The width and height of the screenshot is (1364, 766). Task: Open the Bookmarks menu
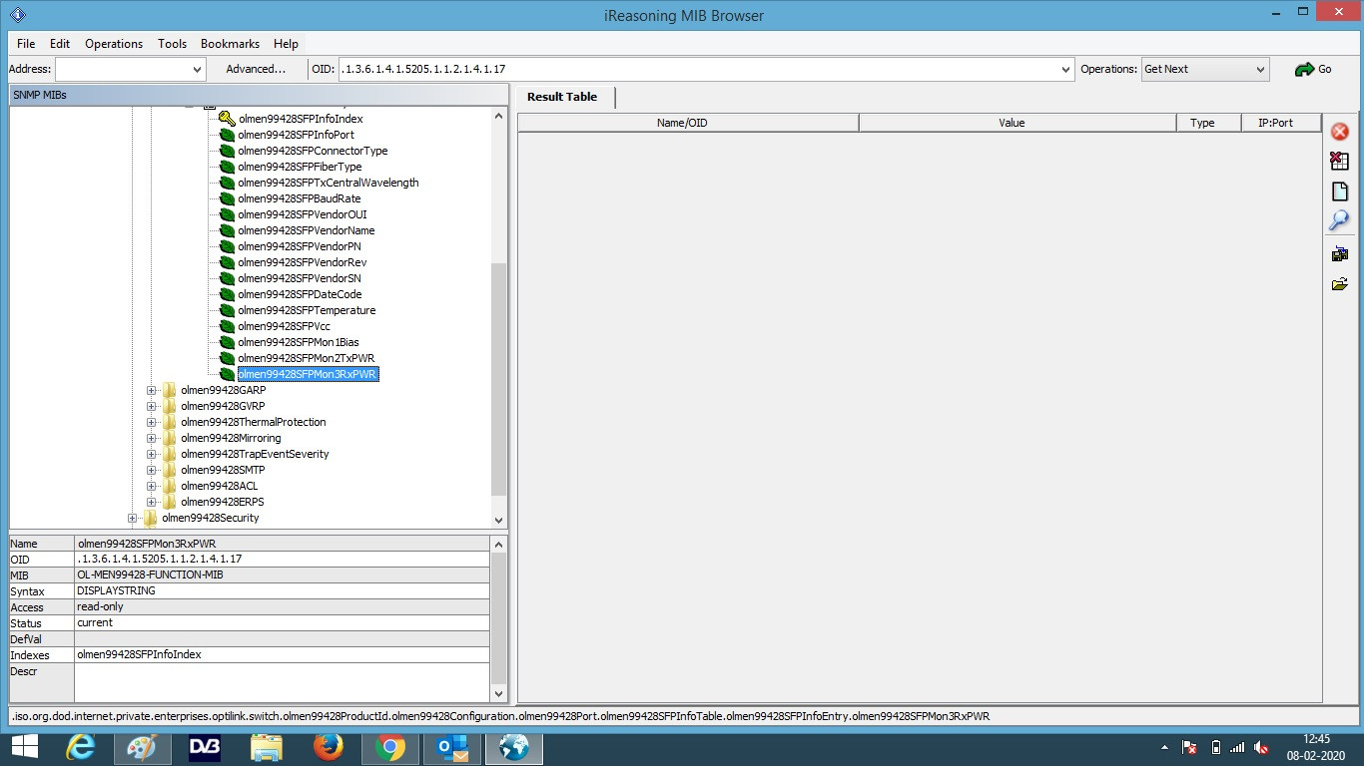click(230, 44)
